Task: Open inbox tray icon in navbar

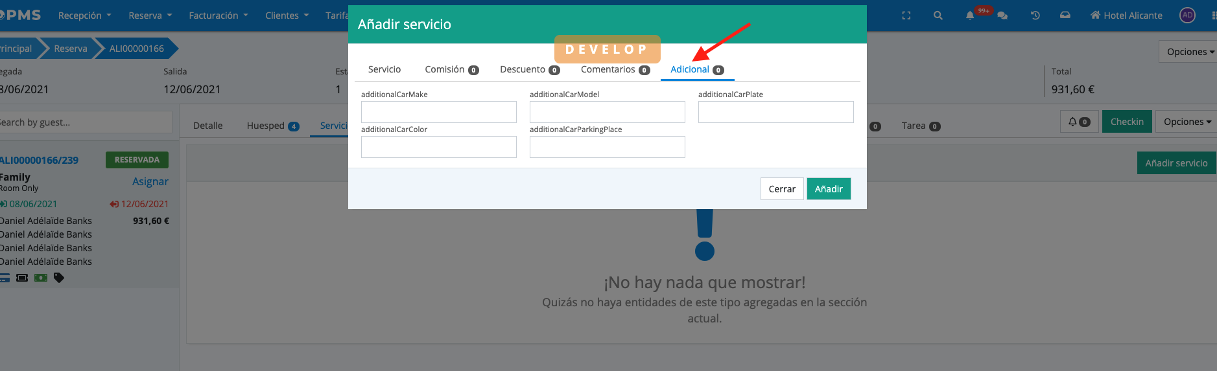Action: click(1065, 15)
